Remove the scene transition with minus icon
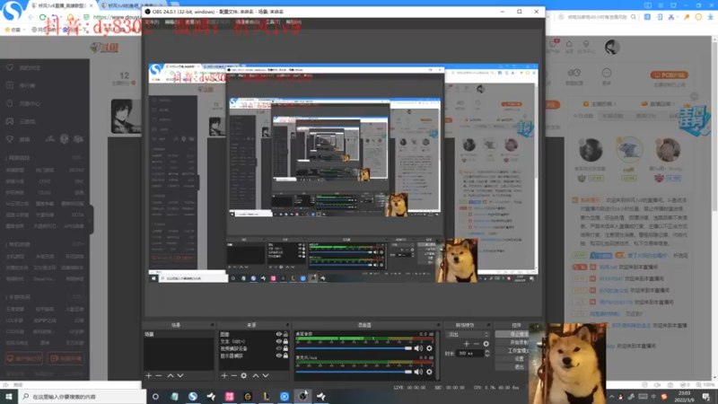The image size is (718, 404). pyautogui.click(x=477, y=344)
